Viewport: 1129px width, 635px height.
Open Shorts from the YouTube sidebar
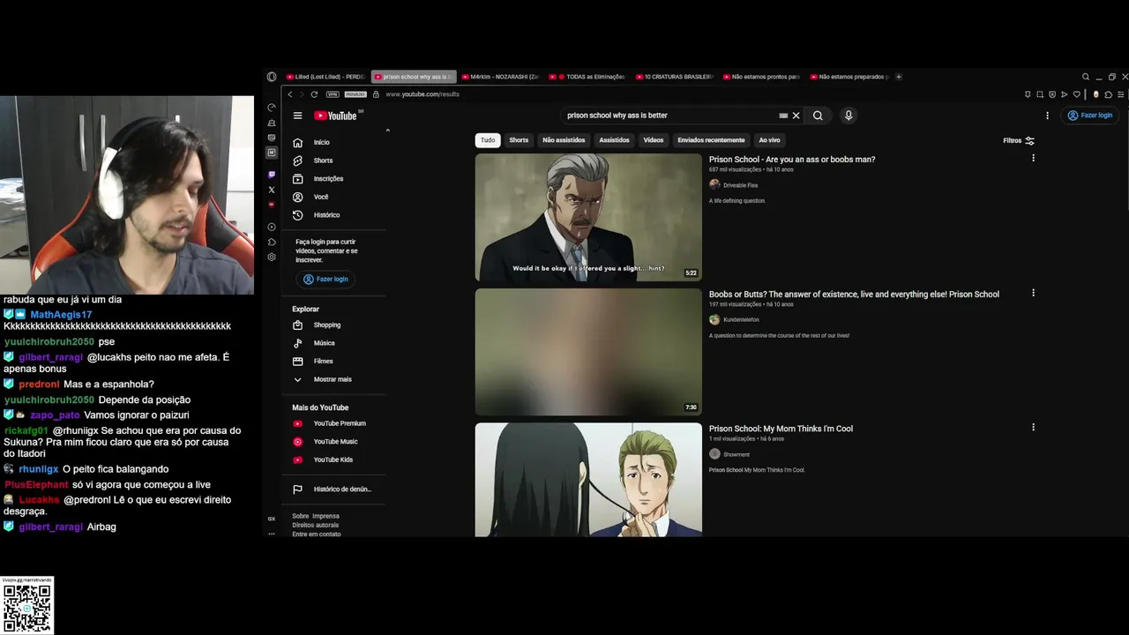point(333,161)
